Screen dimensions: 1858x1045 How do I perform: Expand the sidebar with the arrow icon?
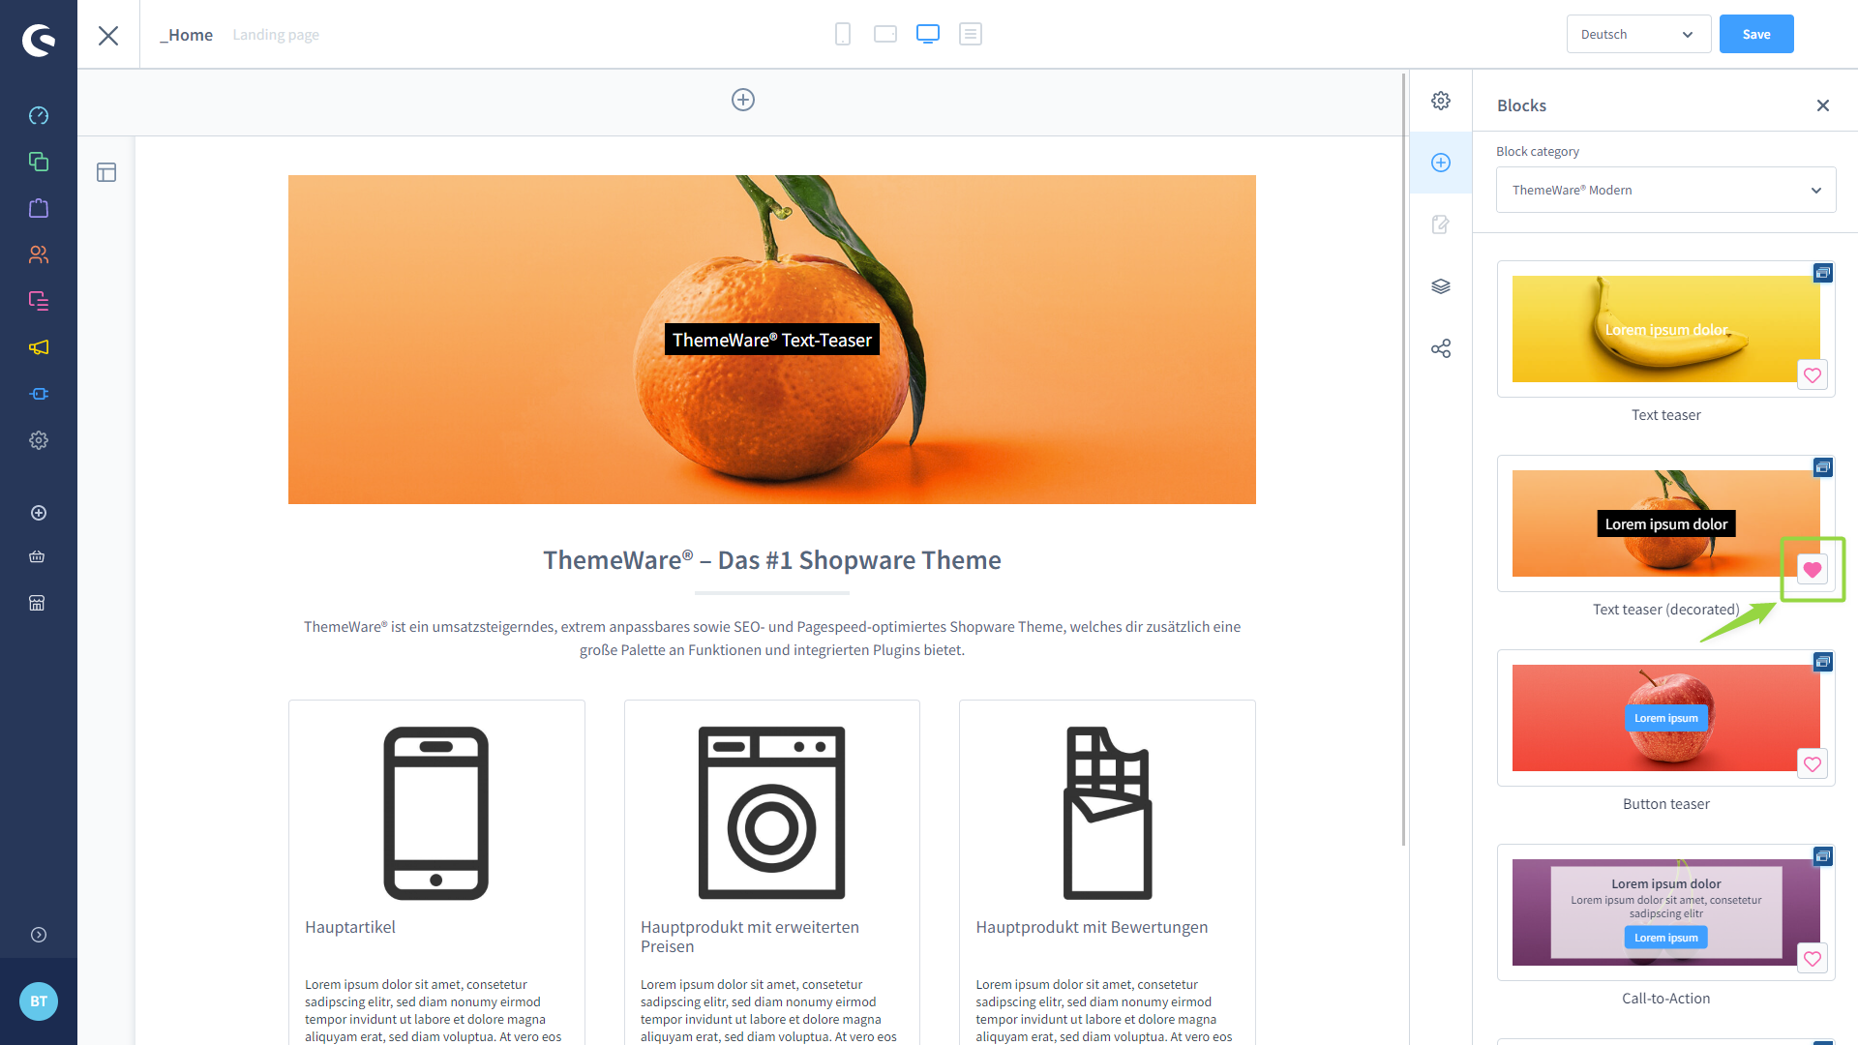point(39,935)
